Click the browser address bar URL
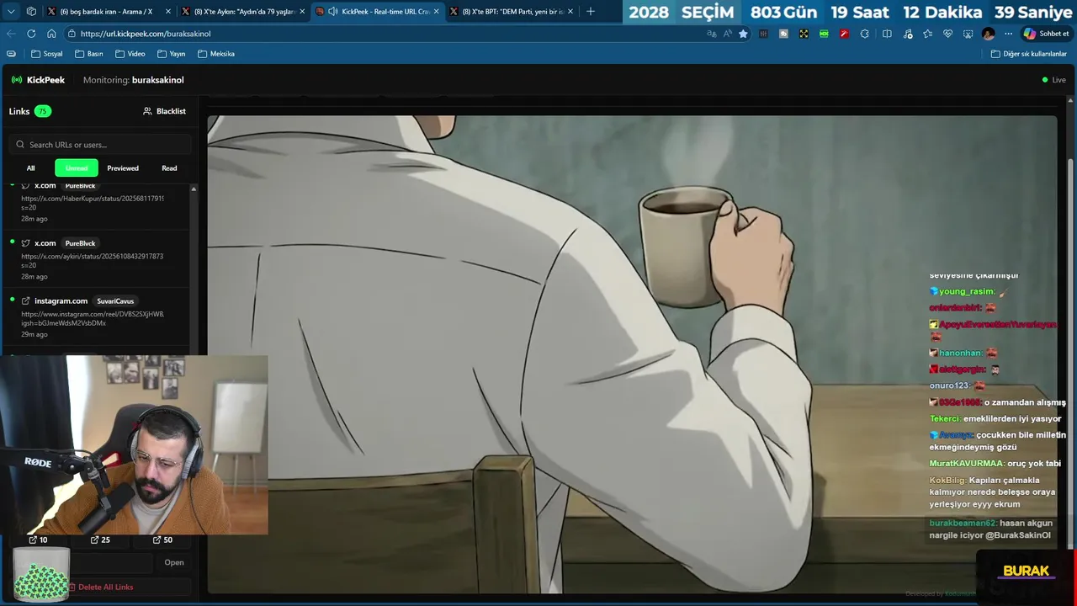 point(146,34)
